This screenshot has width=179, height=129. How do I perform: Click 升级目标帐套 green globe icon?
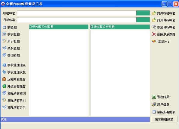pyautogui.click(x=4, y=86)
